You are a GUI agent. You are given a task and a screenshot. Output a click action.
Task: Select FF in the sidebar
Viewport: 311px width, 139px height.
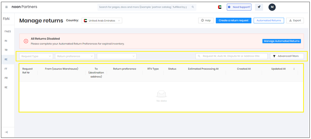tap(6, 69)
